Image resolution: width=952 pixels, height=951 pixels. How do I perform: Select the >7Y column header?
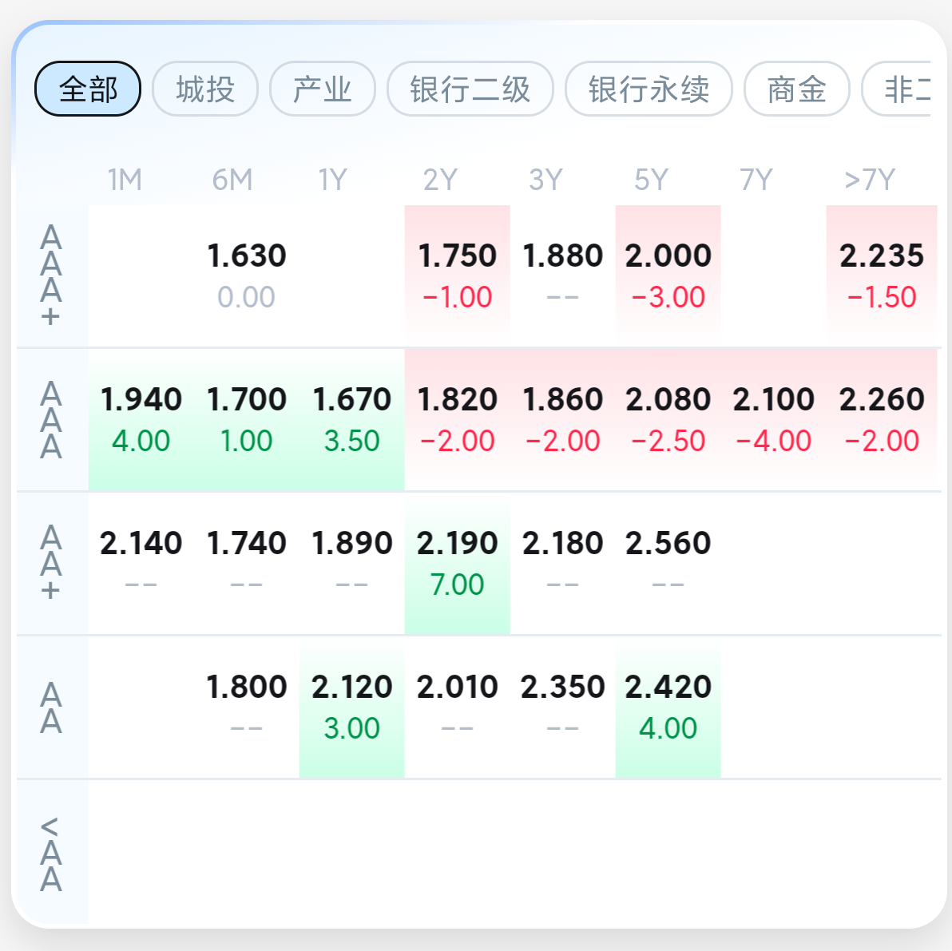pos(870,180)
